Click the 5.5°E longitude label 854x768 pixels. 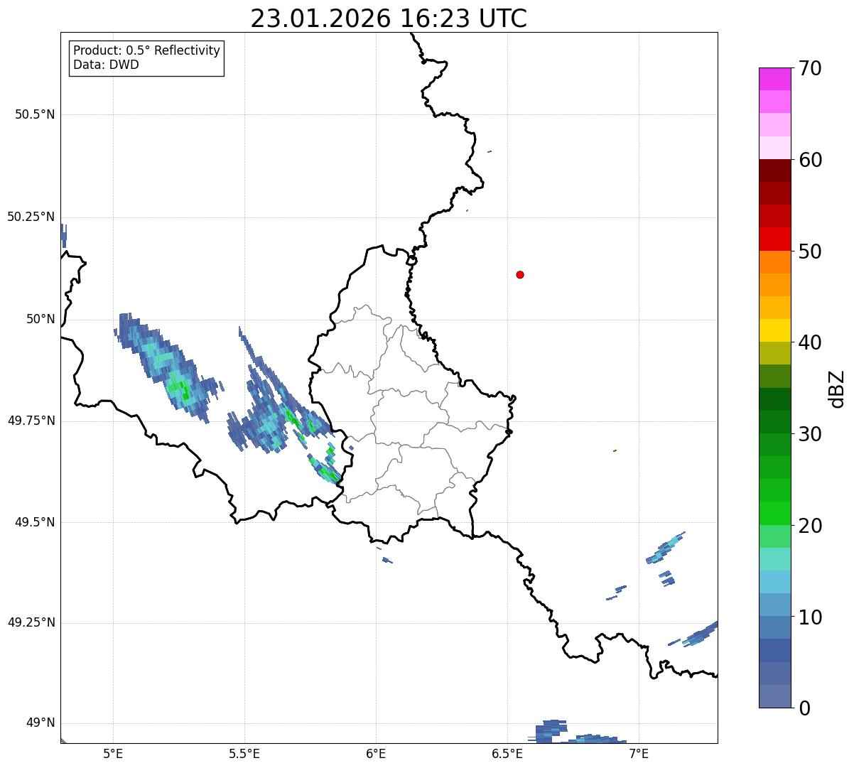coord(244,753)
